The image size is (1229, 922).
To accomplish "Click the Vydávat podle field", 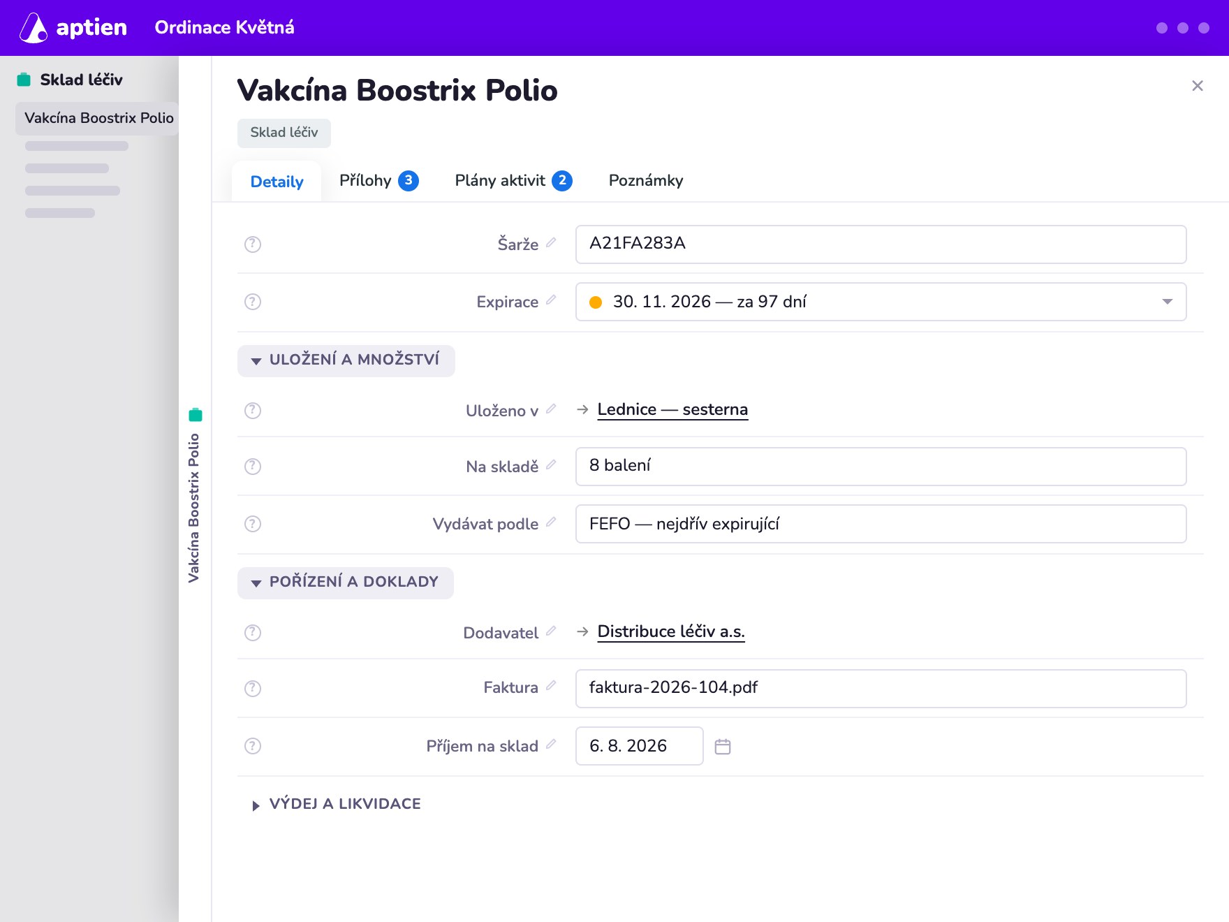I will pyautogui.click(x=881, y=524).
